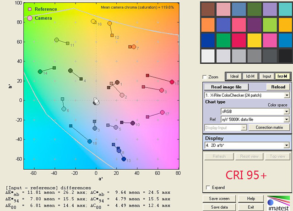Click the yellow swatch in third row

[x=255, y=40]
